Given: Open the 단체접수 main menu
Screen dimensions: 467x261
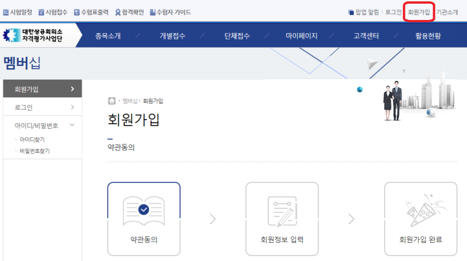Looking at the screenshot, I should tap(237, 36).
